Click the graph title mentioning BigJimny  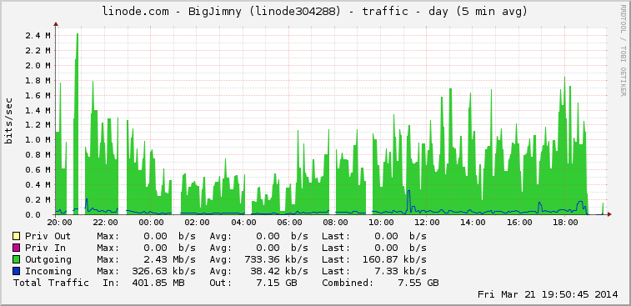(315, 12)
